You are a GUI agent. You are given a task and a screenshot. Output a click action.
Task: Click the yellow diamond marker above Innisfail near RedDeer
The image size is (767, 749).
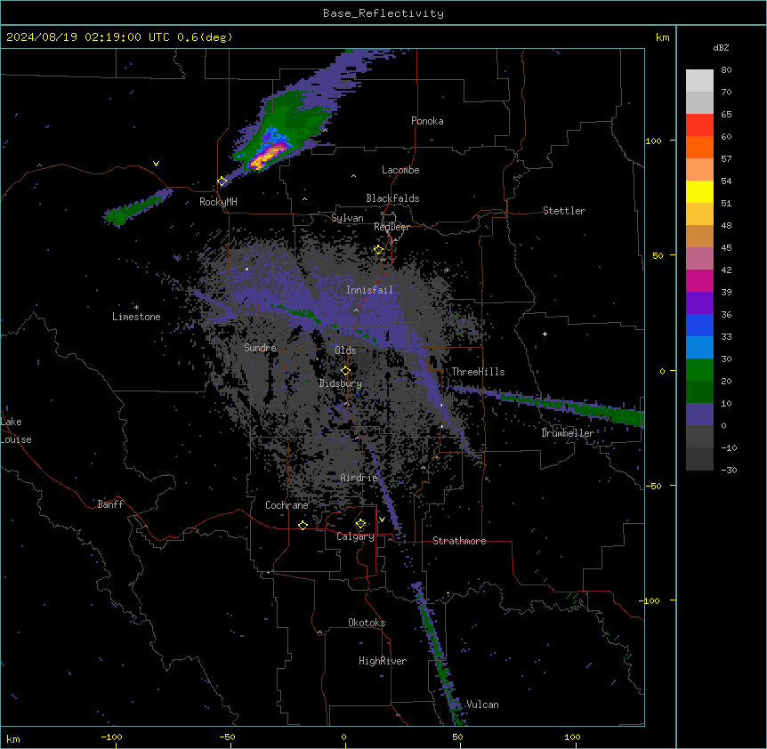pyautogui.click(x=378, y=250)
